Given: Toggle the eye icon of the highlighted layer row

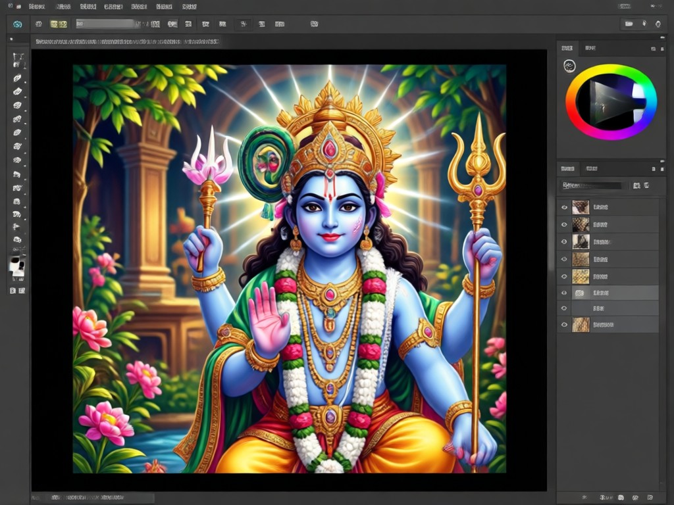Looking at the screenshot, I should pos(564,293).
